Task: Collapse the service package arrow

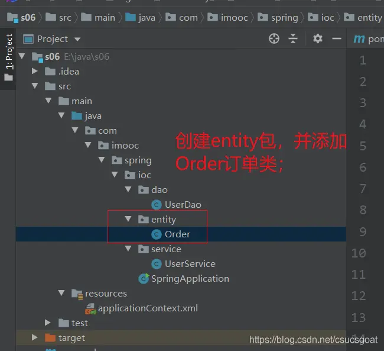Action: pyautogui.click(x=128, y=249)
